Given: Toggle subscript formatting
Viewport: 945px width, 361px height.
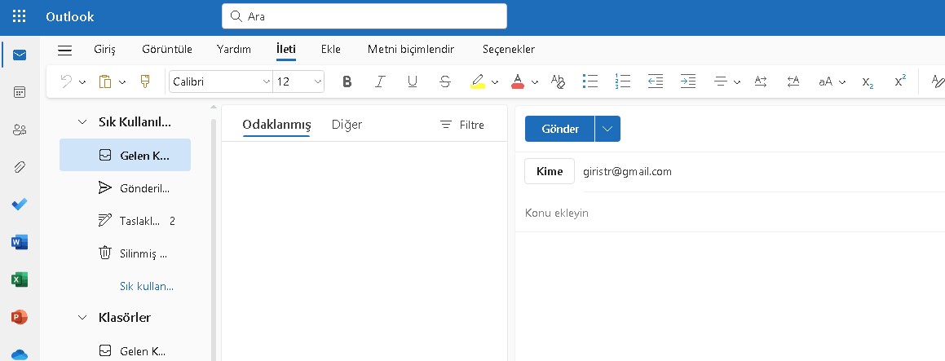Looking at the screenshot, I should [x=868, y=82].
